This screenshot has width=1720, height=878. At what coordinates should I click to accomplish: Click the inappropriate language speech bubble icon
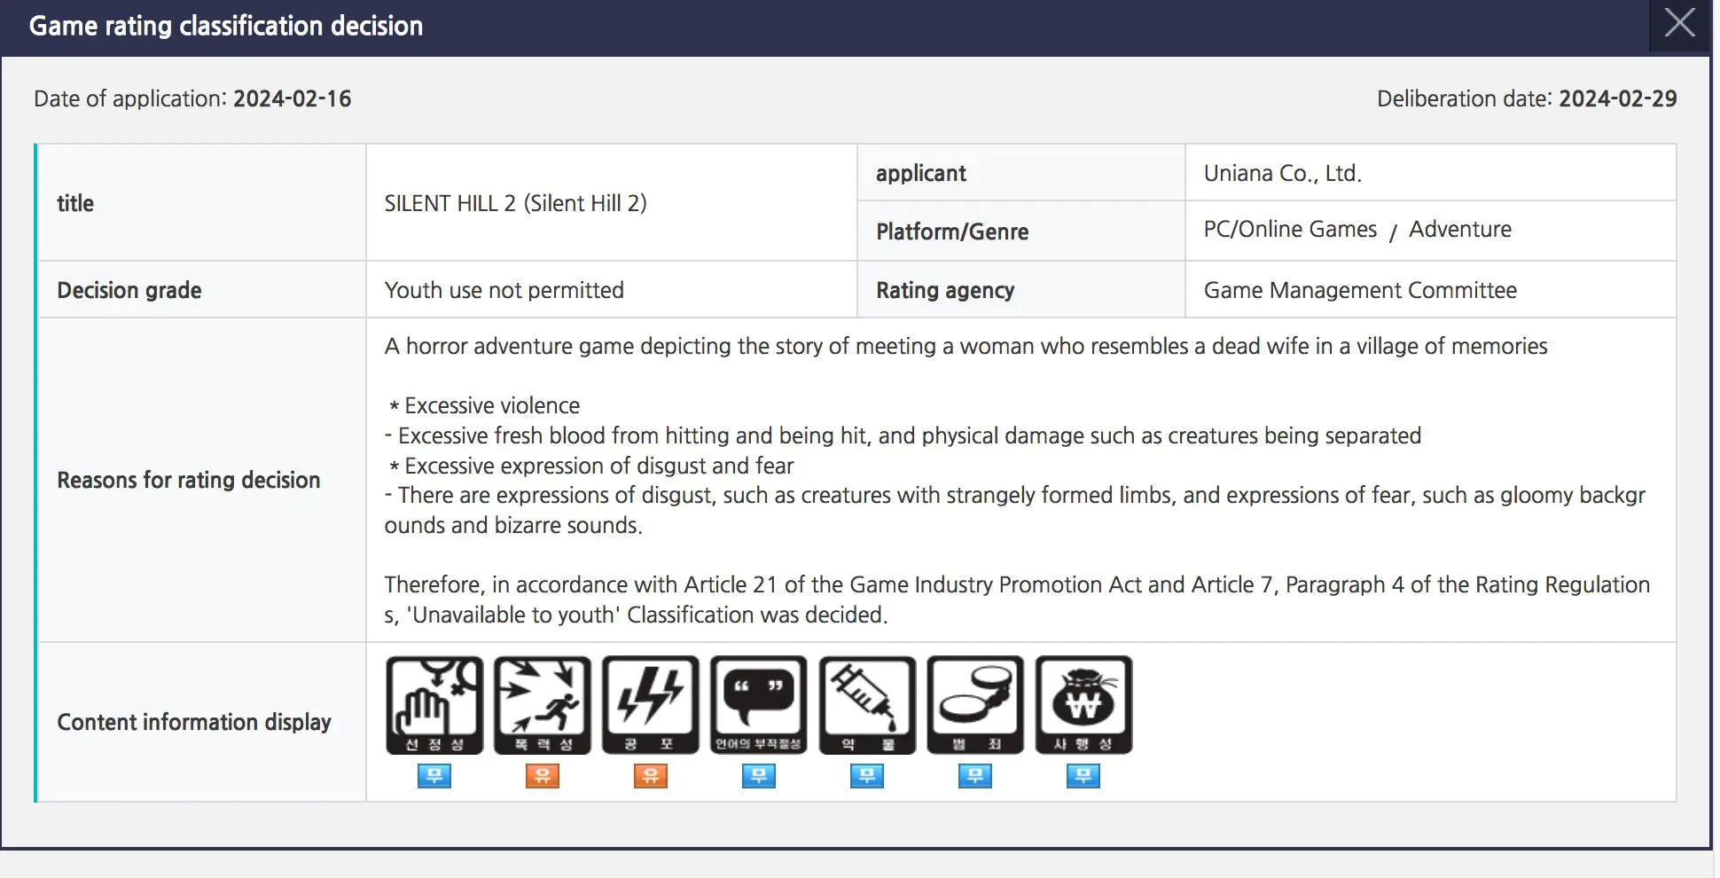point(759,705)
